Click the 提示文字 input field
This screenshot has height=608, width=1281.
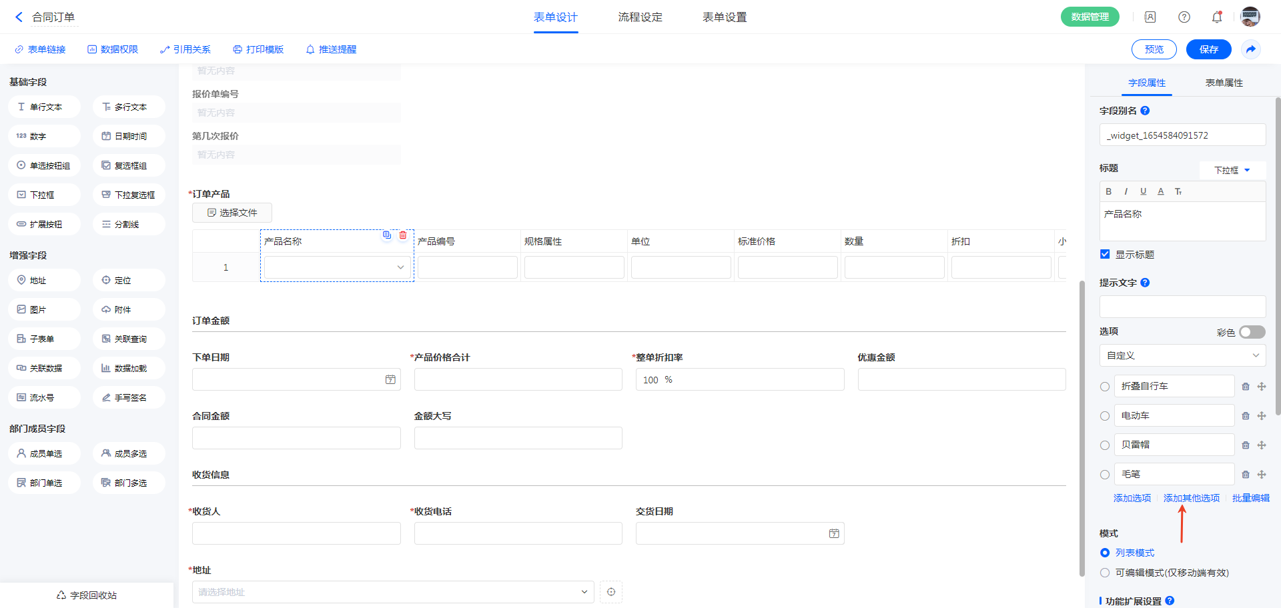[1182, 307]
